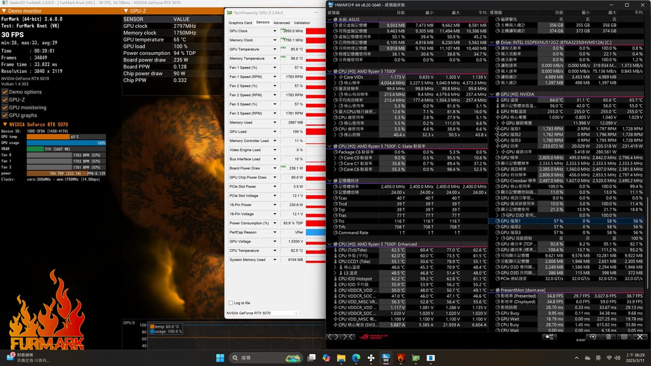Open Task View in taskbar
This screenshot has width=651, height=366.
pos(311,358)
